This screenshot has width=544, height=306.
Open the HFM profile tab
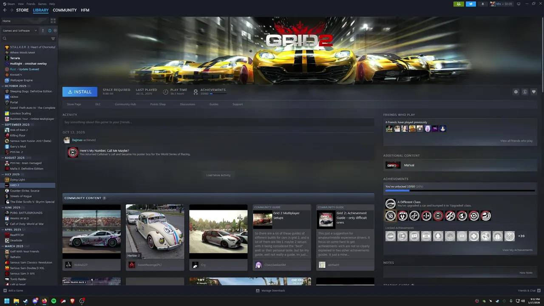tap(85, 10)
